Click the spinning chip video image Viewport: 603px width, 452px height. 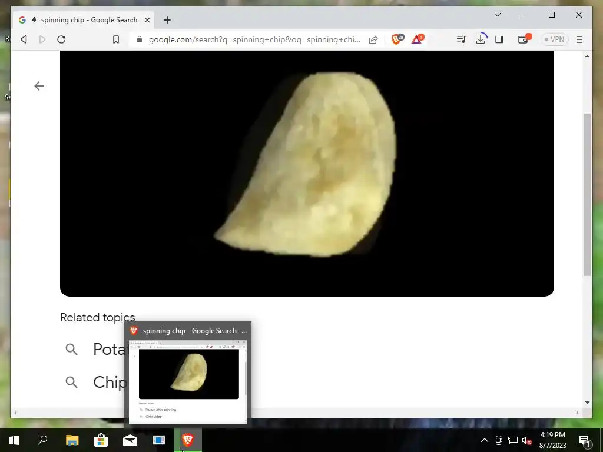(x=307, y=174)
